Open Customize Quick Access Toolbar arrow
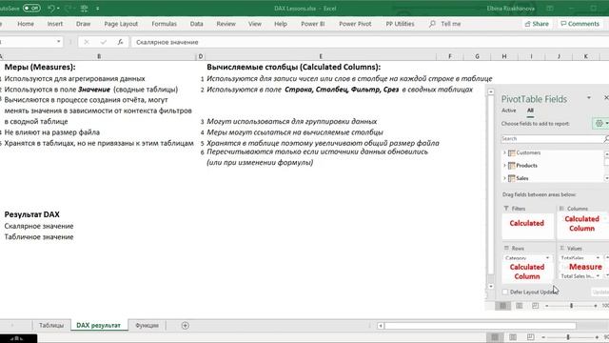The height and width of the screenshot is (343, 609). 97,9
